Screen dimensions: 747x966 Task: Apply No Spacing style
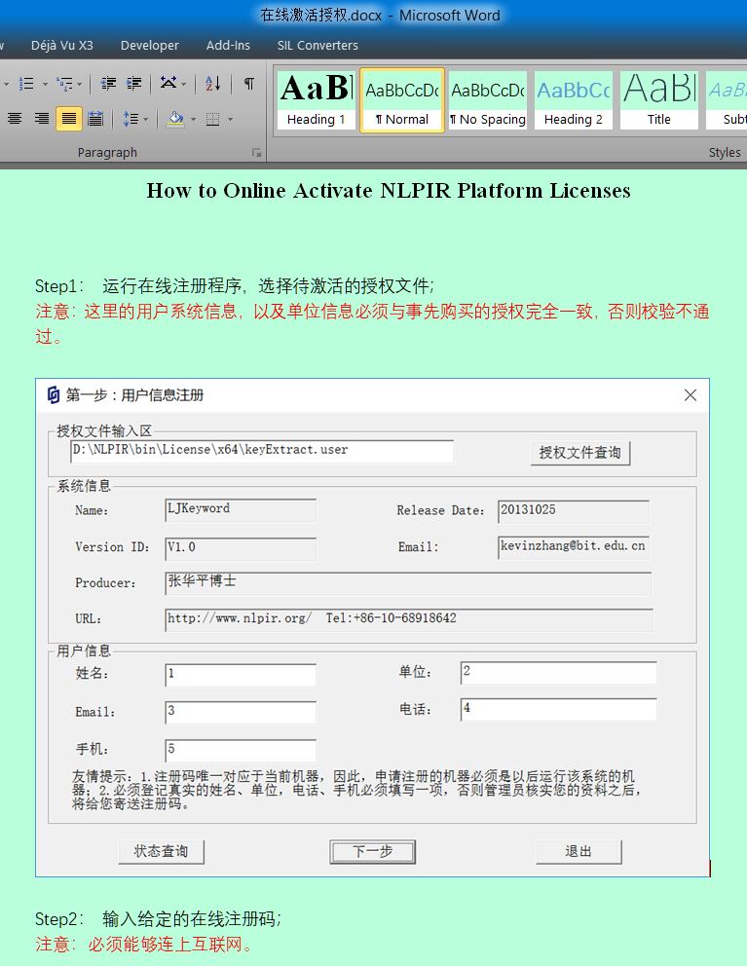(488, 99)
